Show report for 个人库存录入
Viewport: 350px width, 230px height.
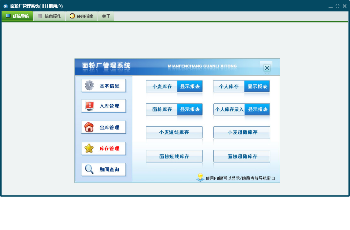257,109
